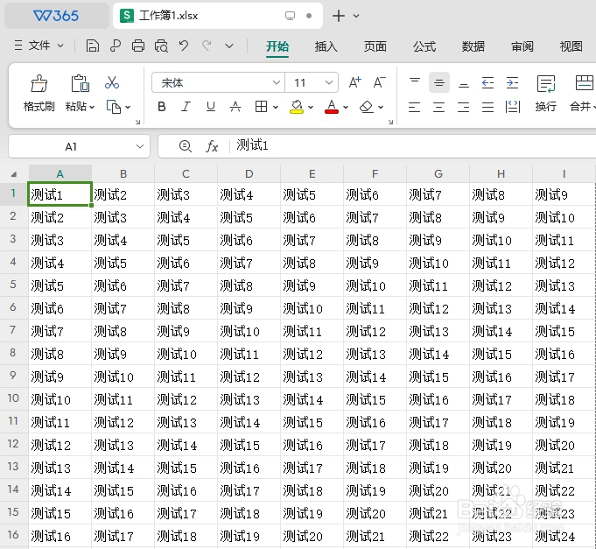Click the Clear (eraser) icon
The width and height of the screenshot is (596, 549).
click(367, 107)
